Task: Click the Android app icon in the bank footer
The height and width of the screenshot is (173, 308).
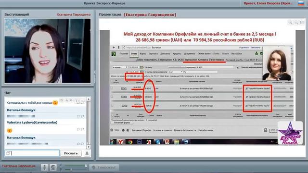Action: [123, 130]
